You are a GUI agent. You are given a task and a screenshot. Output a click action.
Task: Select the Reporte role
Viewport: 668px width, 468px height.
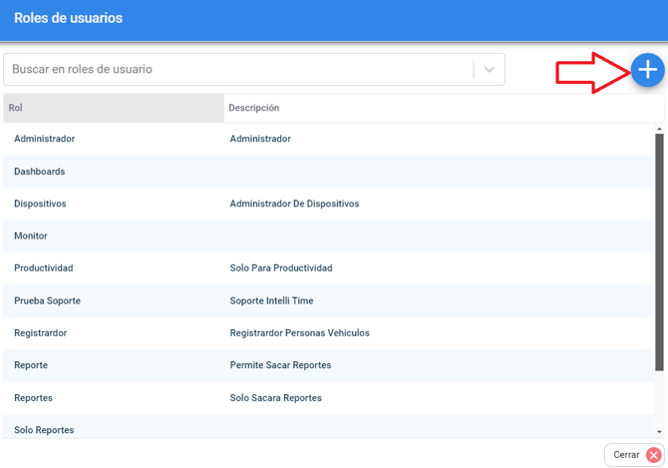tap(31, 365)
